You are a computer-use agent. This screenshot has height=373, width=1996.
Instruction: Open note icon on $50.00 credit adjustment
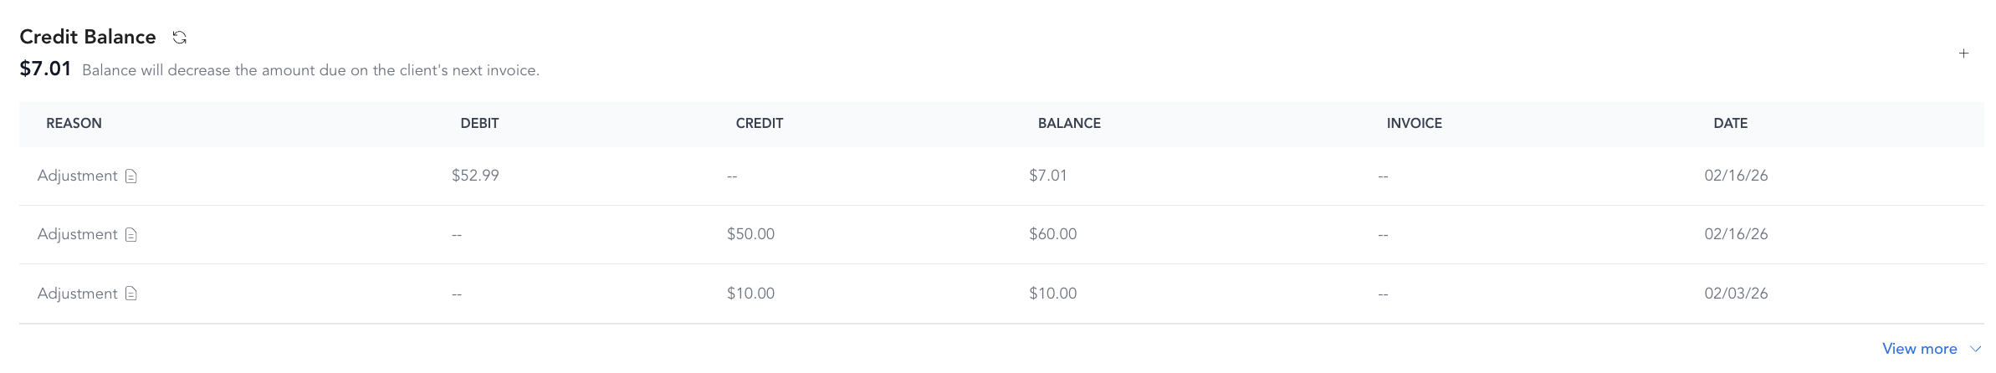click(x=131, y=234)
